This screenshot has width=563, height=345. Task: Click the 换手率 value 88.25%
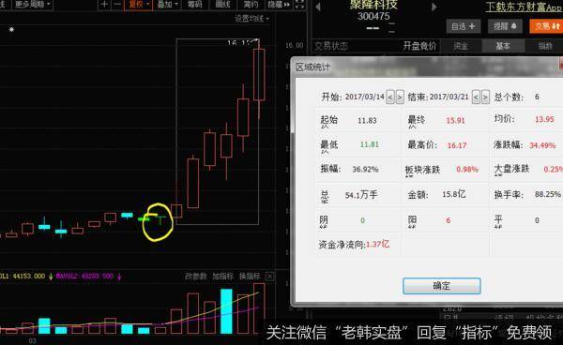click(x=548, y=194)
